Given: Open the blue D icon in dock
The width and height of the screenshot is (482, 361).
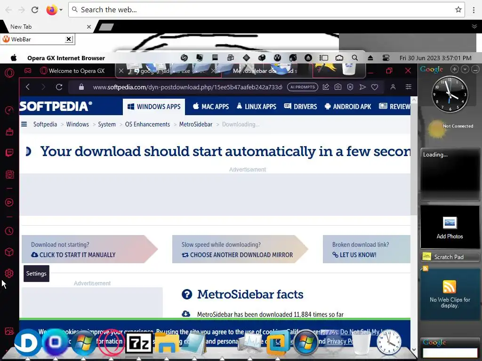Looking at the screenshot, I should pos(27,343).
